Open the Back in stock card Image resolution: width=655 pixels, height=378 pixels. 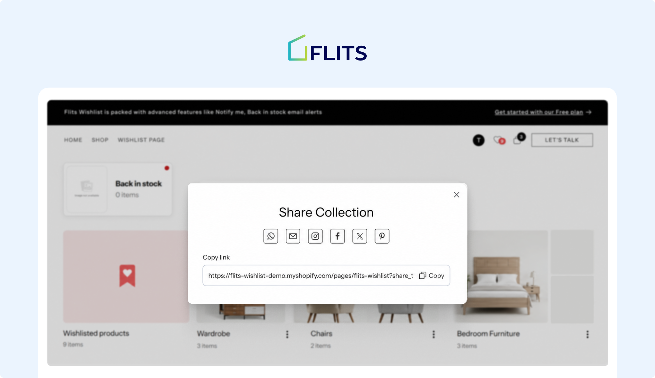[118, 189]
